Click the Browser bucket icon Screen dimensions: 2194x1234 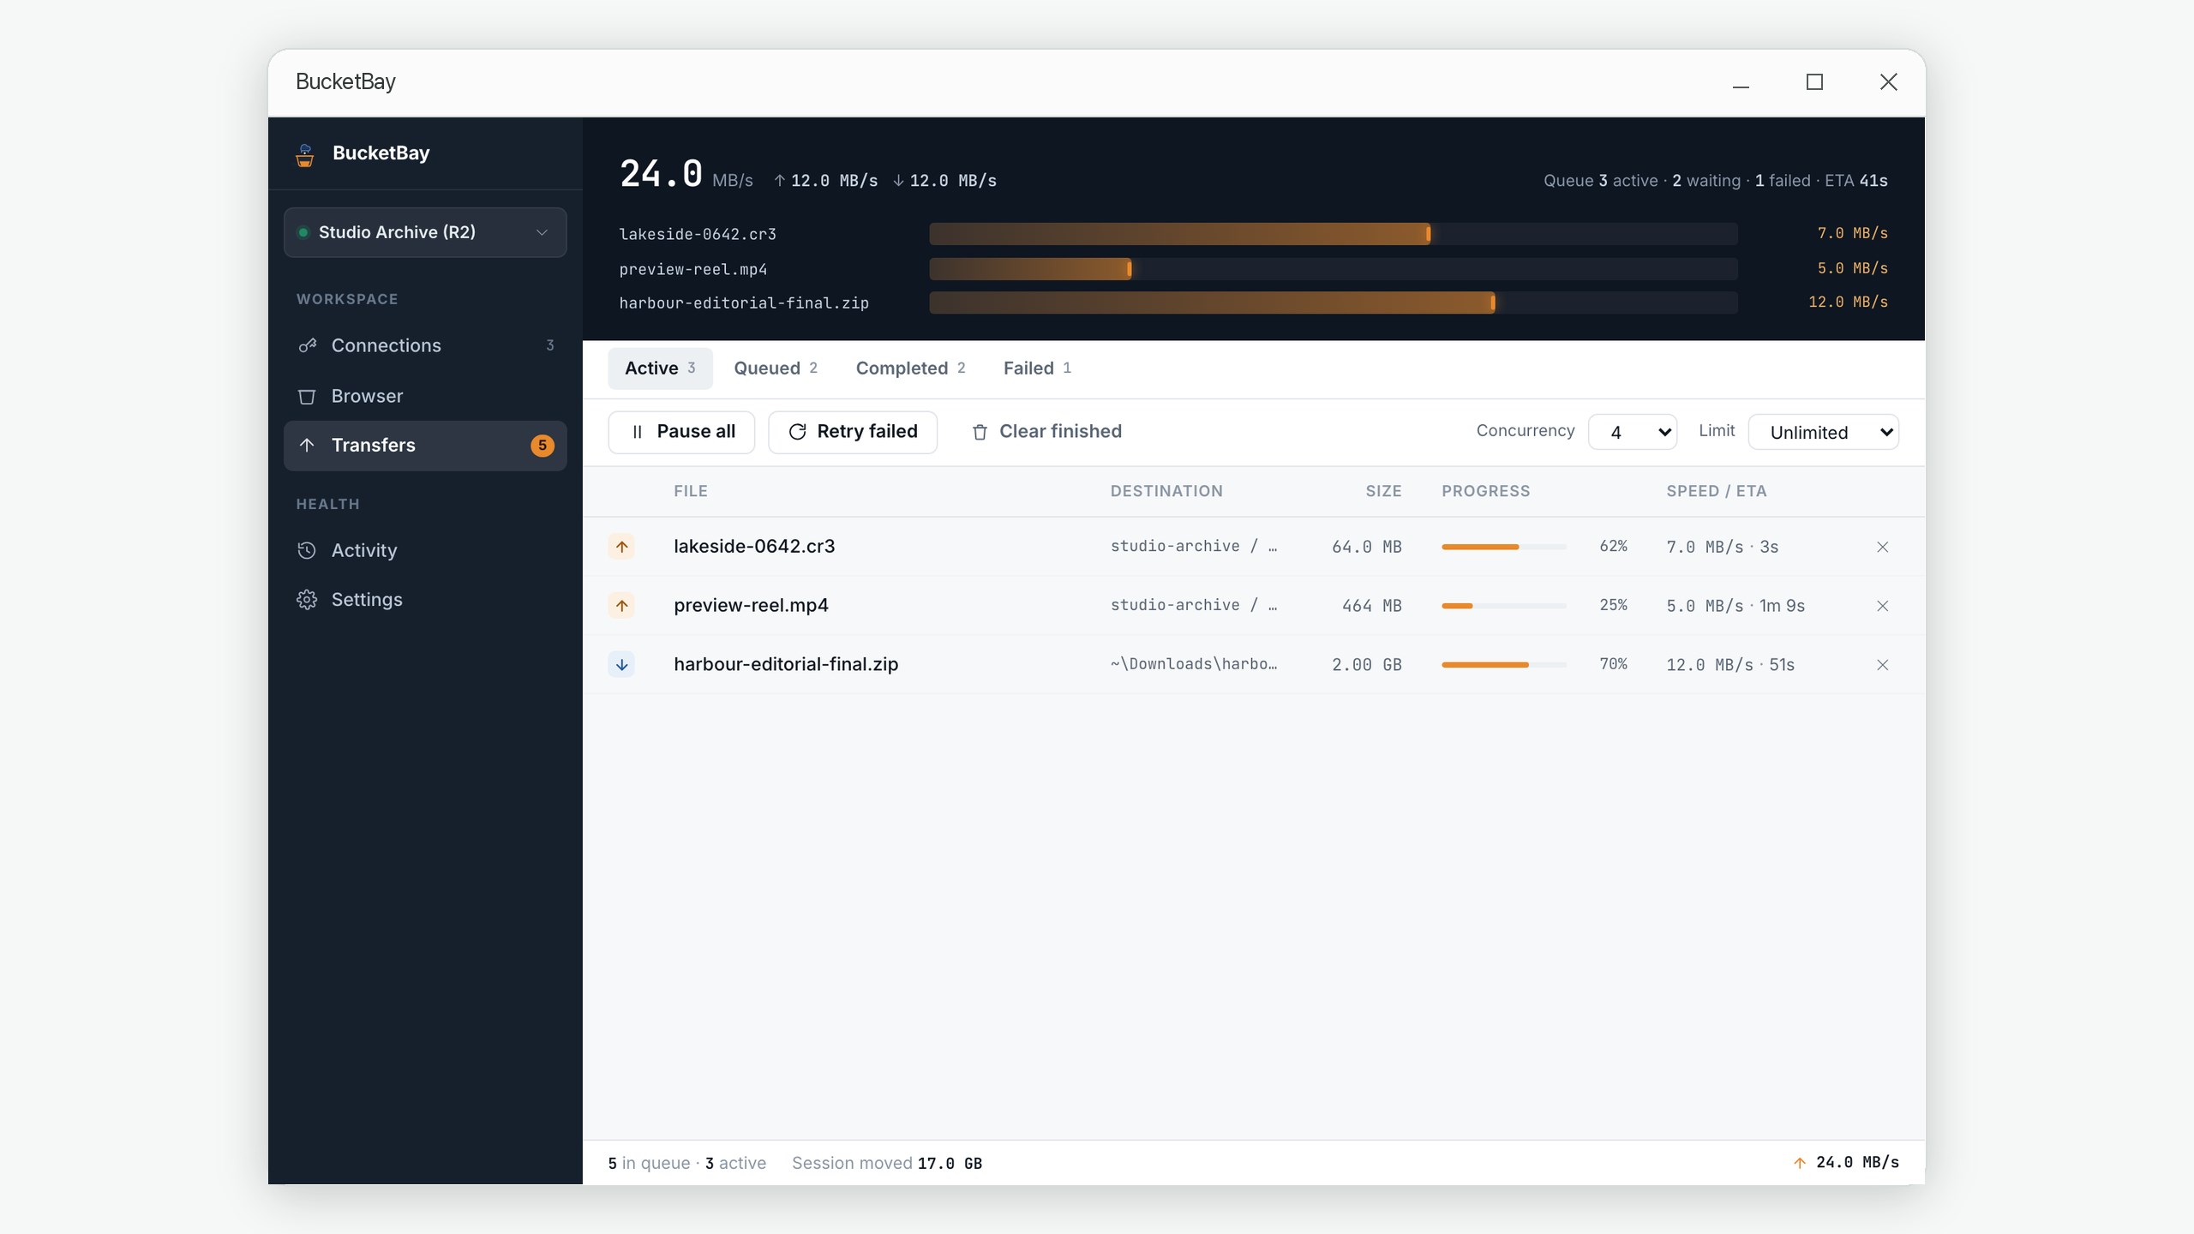(307, 396)
